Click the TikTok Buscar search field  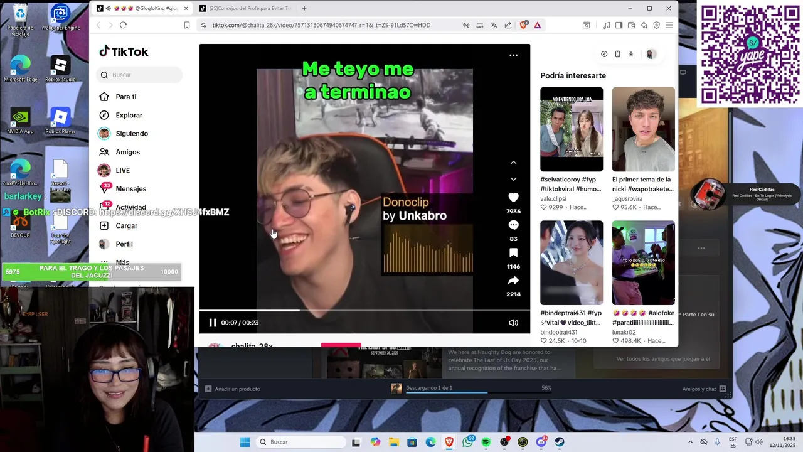[x=140, y=75]
